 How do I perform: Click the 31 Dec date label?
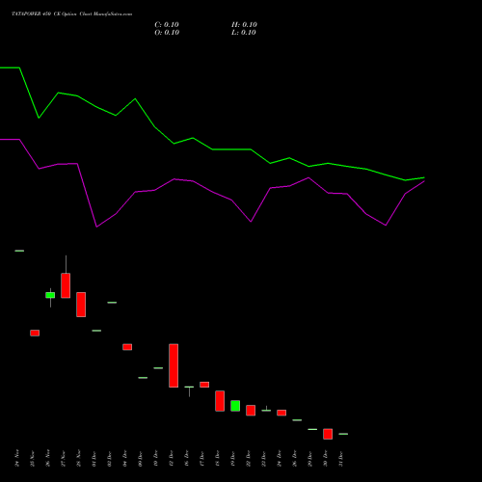click(341, 458)
